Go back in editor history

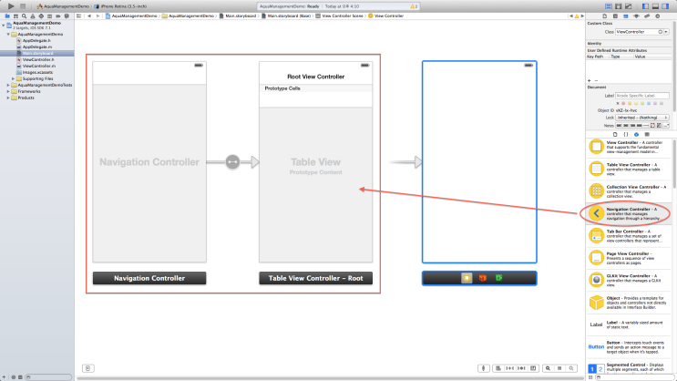89,16
